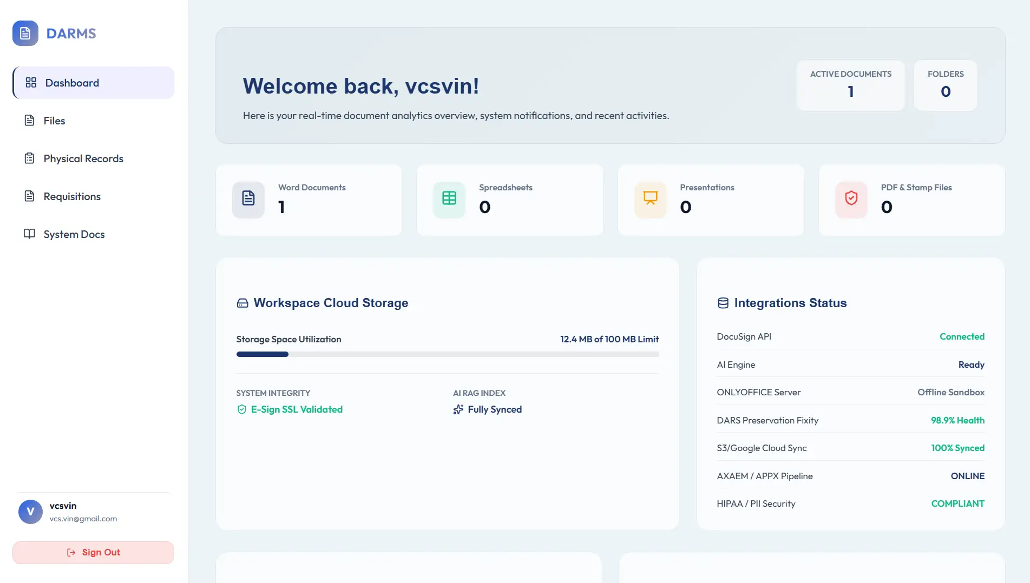
Task: Go to Files in the sidebar
Action: (94, 121)
